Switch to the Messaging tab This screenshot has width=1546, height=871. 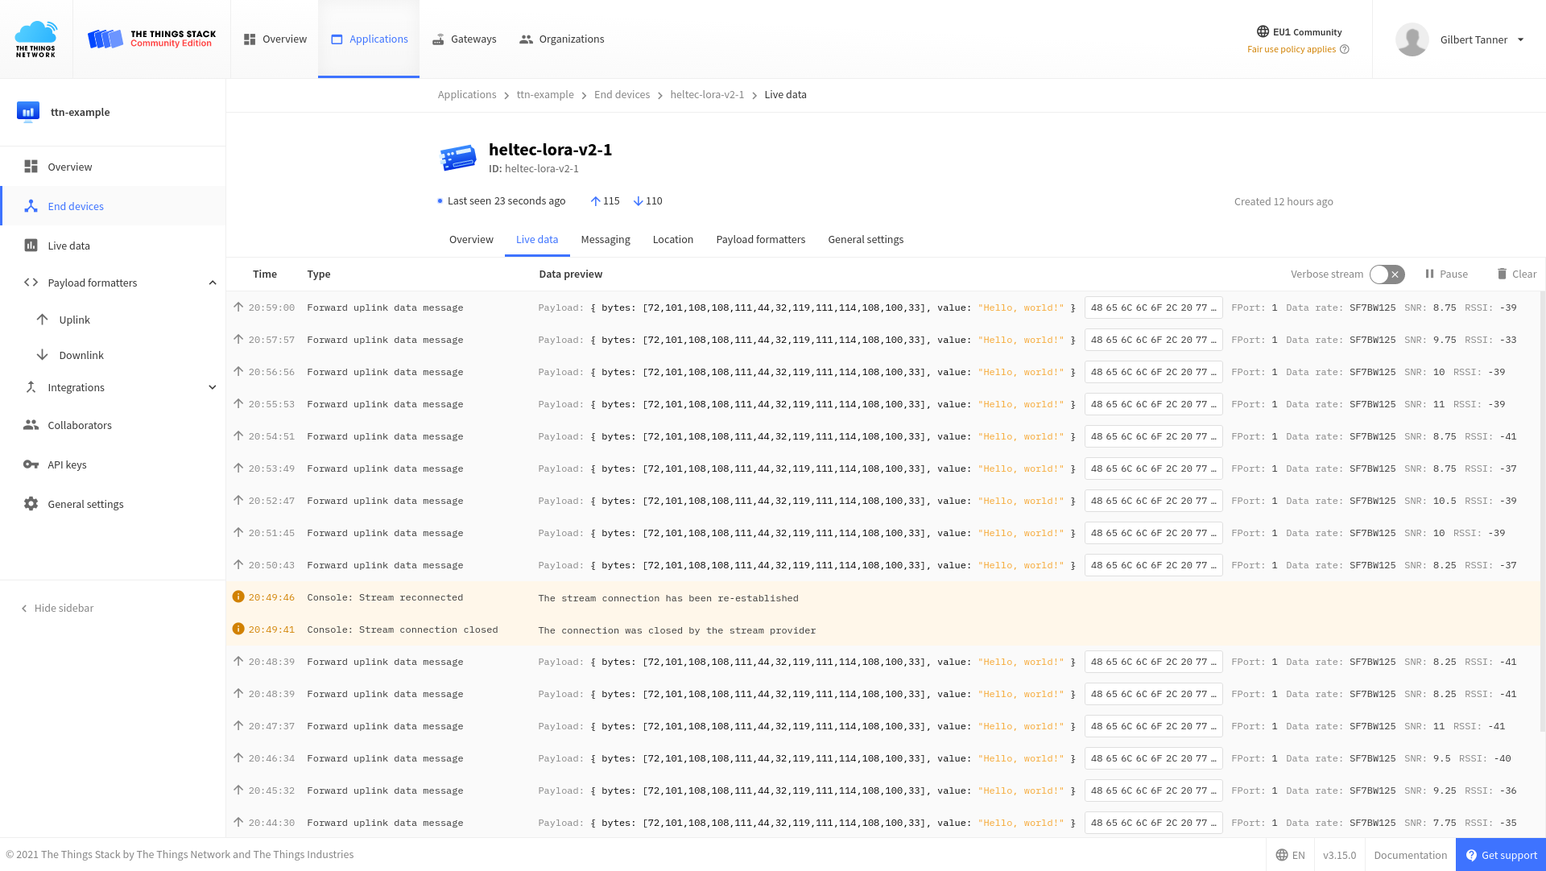[x=605, y=239]
